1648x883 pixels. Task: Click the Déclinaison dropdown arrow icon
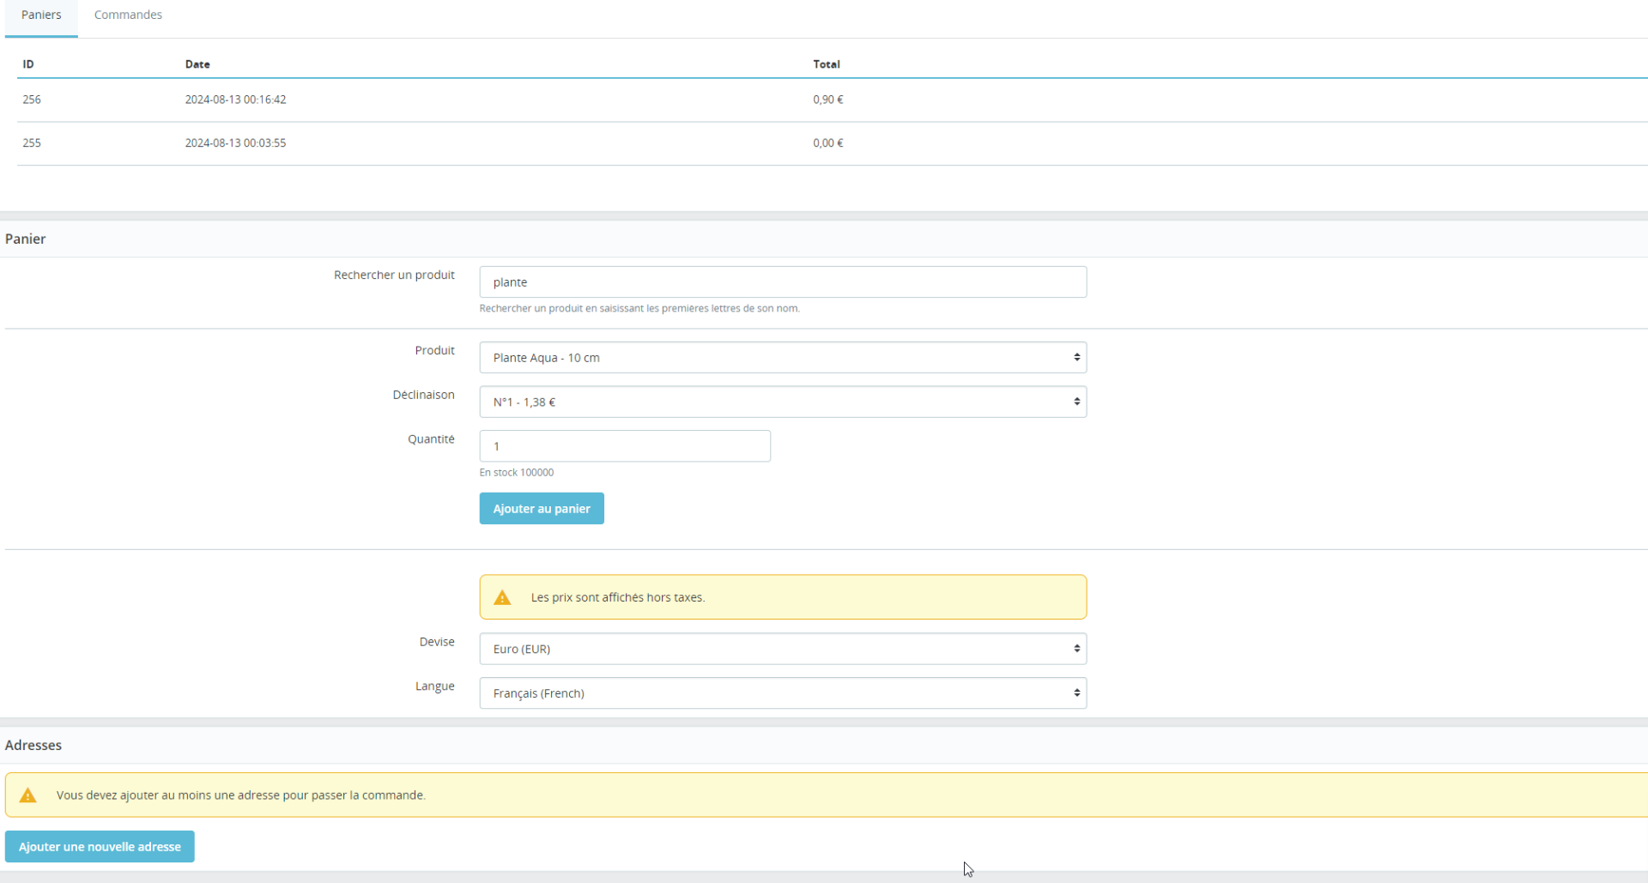click(x=1076, y=402)
